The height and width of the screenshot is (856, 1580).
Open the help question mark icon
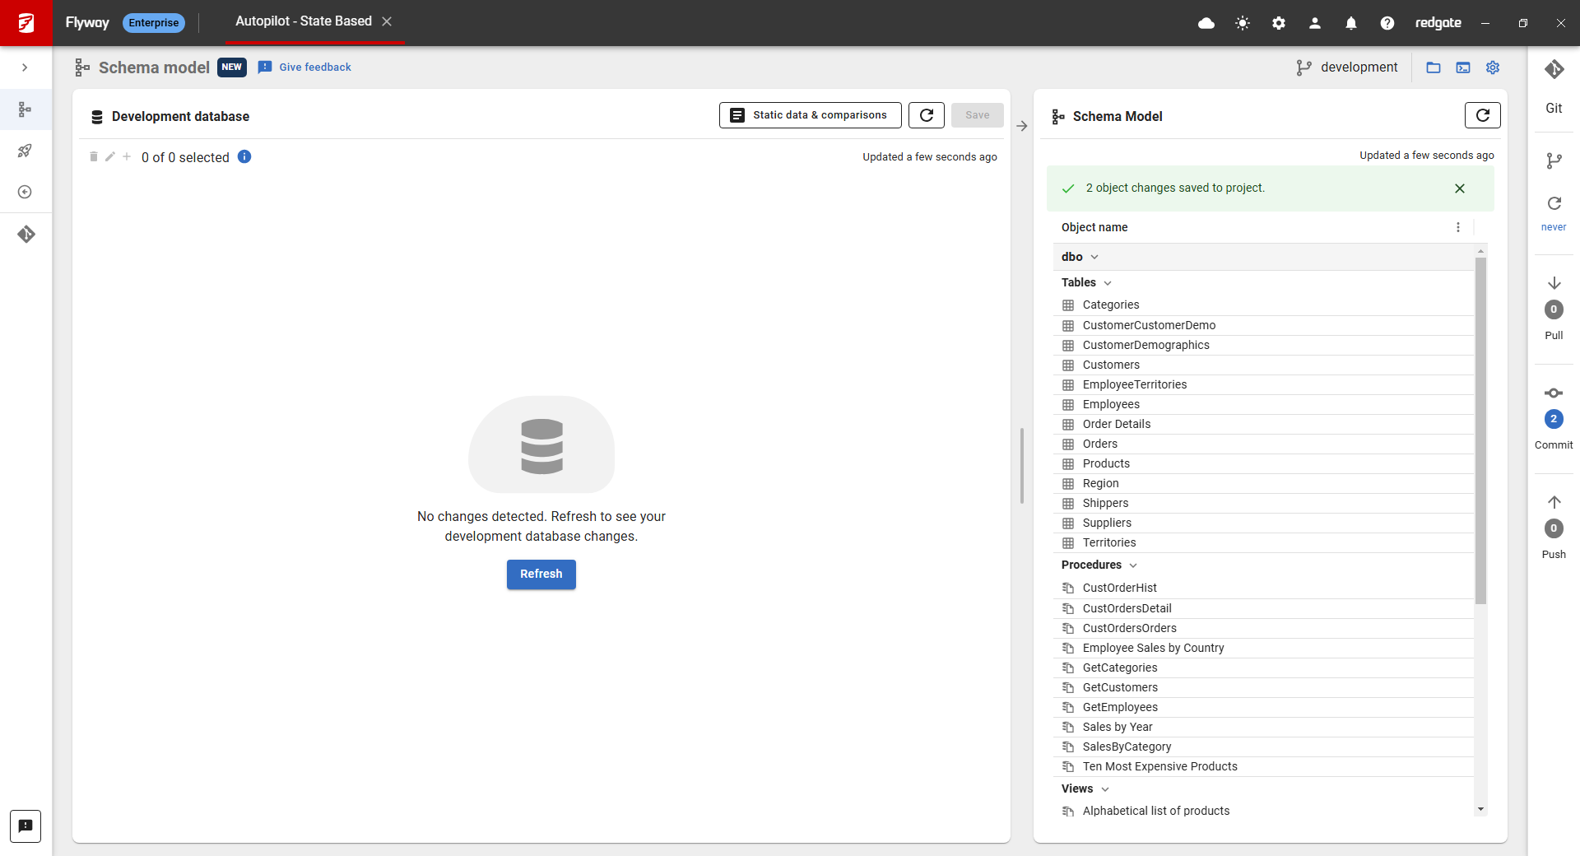tap(1387, 23)
